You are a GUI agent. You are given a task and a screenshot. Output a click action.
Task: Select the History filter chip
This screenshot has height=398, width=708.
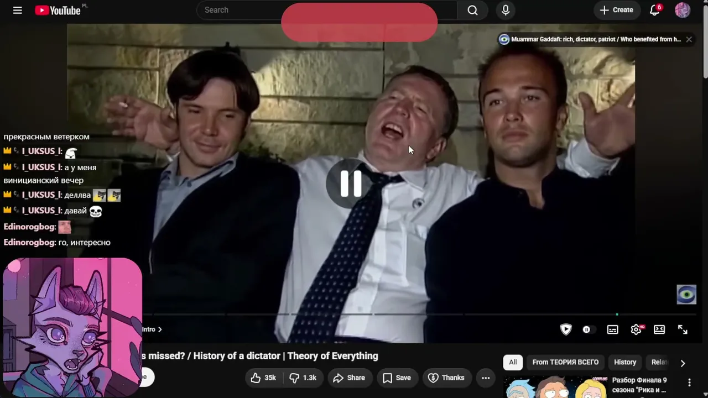625,362
